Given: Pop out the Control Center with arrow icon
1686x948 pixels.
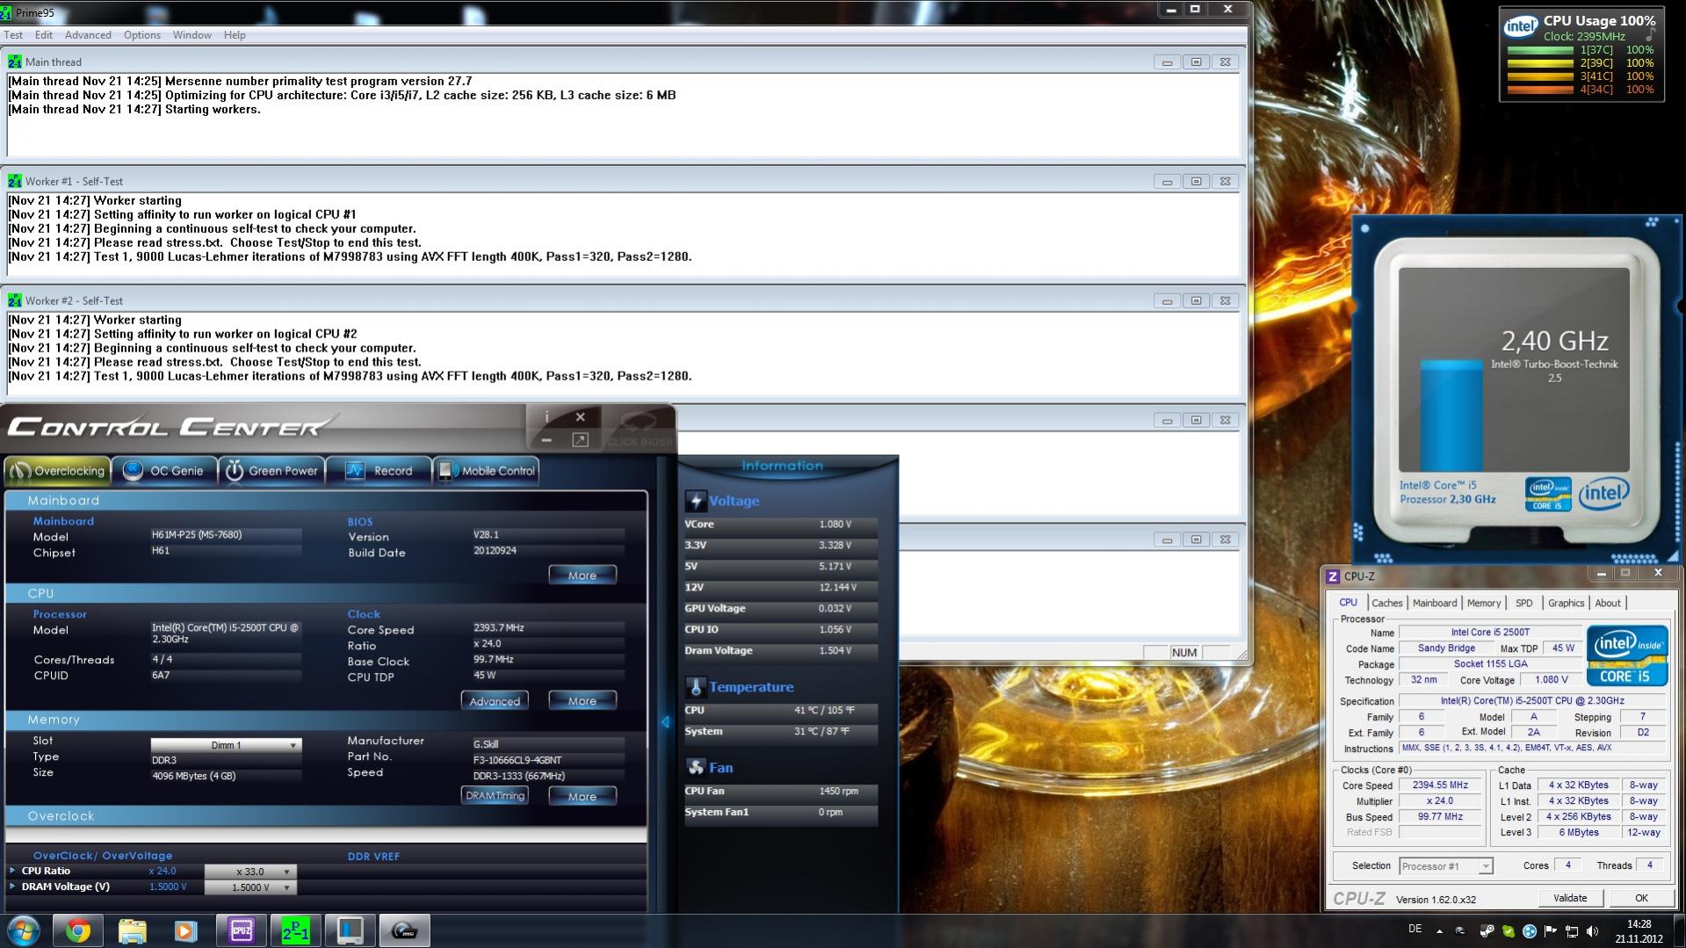Looking at the screenshot, I should [580, 439].
